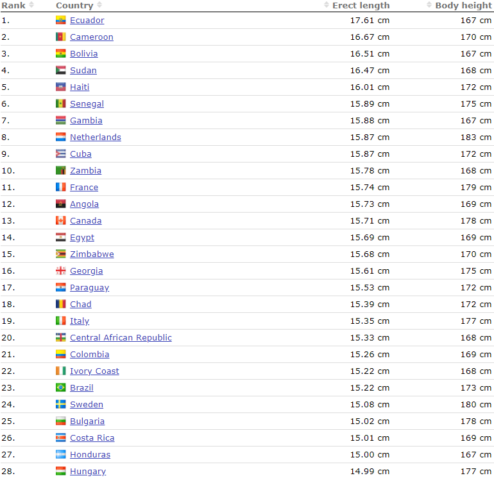The image size is (494, 478).
Task: Sort table by Rank column arrows
Action: point(31,5)
